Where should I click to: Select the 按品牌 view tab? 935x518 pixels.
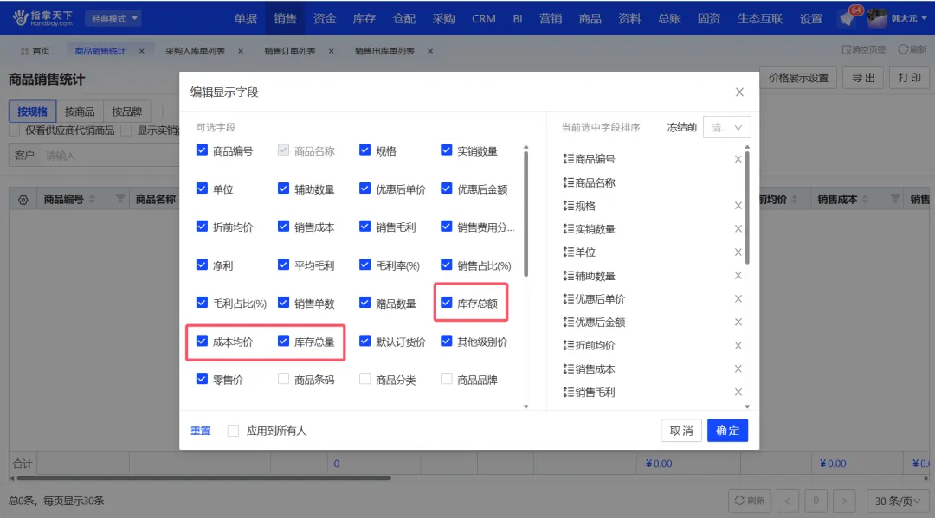pyautogui.click(x=127, y=112)
